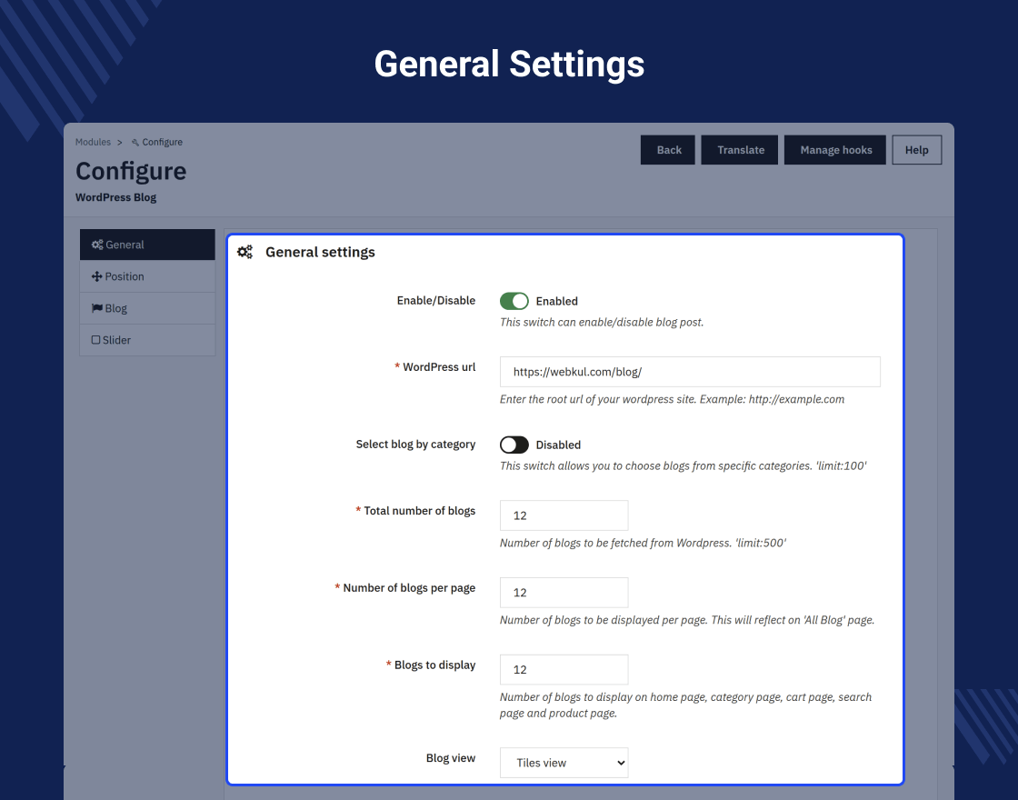Image resolution: width=1018 pixels, height=800 pixels.
Task: Open Manage hooks
Action: pyautogui.click(x=835, y=150)
